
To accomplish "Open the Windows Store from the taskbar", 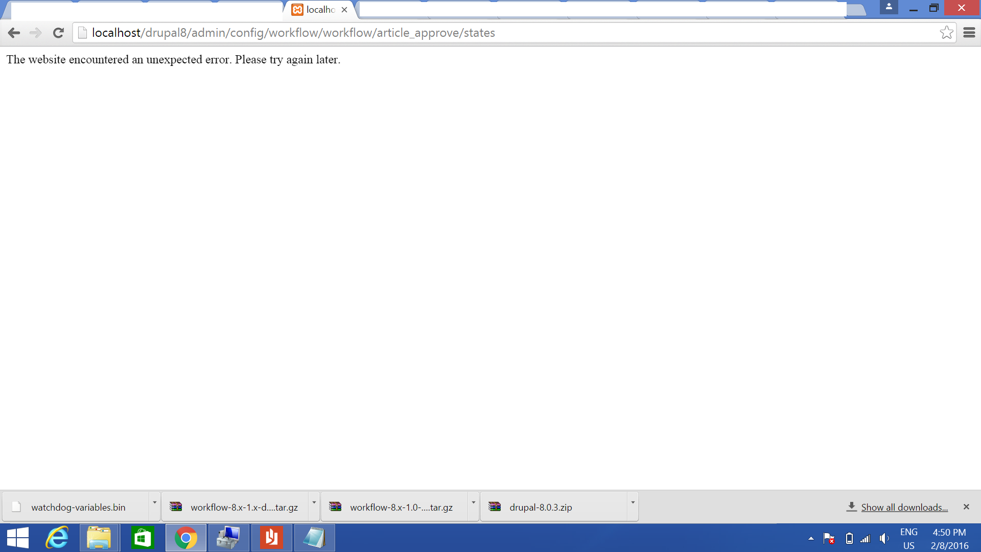I will pyautogui.click(x=142, y=538).
